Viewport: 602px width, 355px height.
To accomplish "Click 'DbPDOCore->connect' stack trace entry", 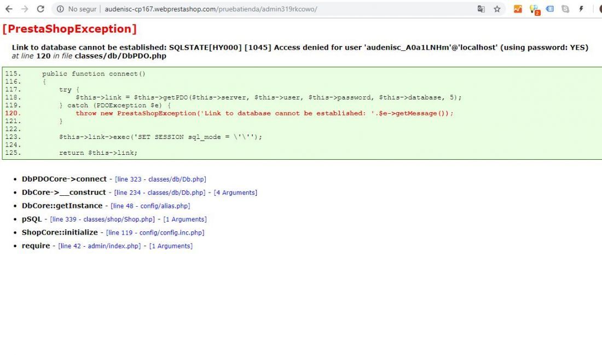I will coord(64,179).
